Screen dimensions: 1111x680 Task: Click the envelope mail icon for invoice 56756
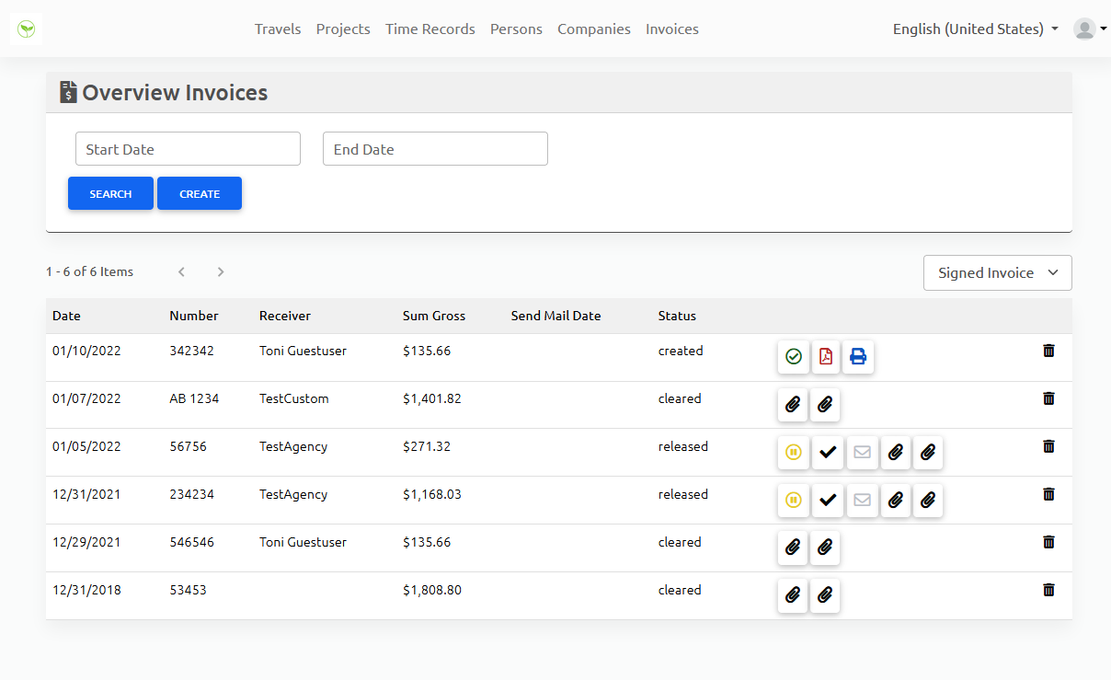click(862, 453)
